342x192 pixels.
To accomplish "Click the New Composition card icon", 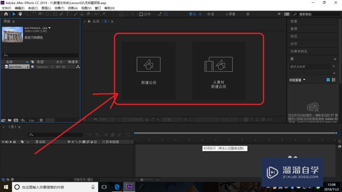I will click(148, 64).
